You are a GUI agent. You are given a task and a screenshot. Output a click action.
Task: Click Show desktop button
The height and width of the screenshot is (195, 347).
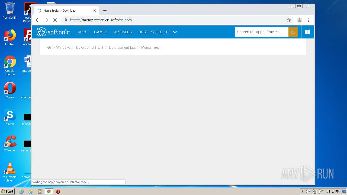tap(344, 191)
